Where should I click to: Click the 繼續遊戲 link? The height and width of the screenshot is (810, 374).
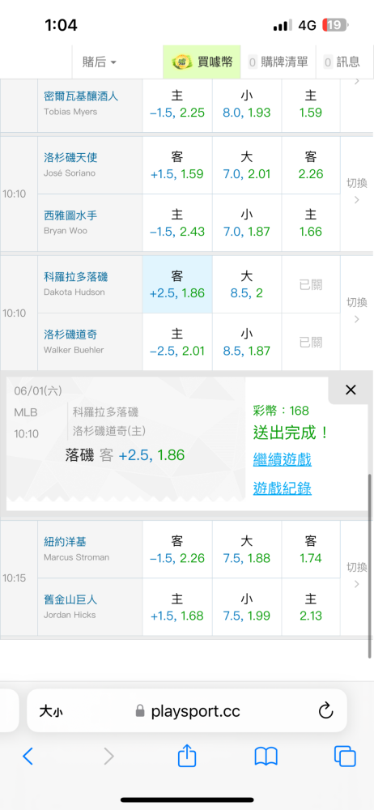coord(282,460)
